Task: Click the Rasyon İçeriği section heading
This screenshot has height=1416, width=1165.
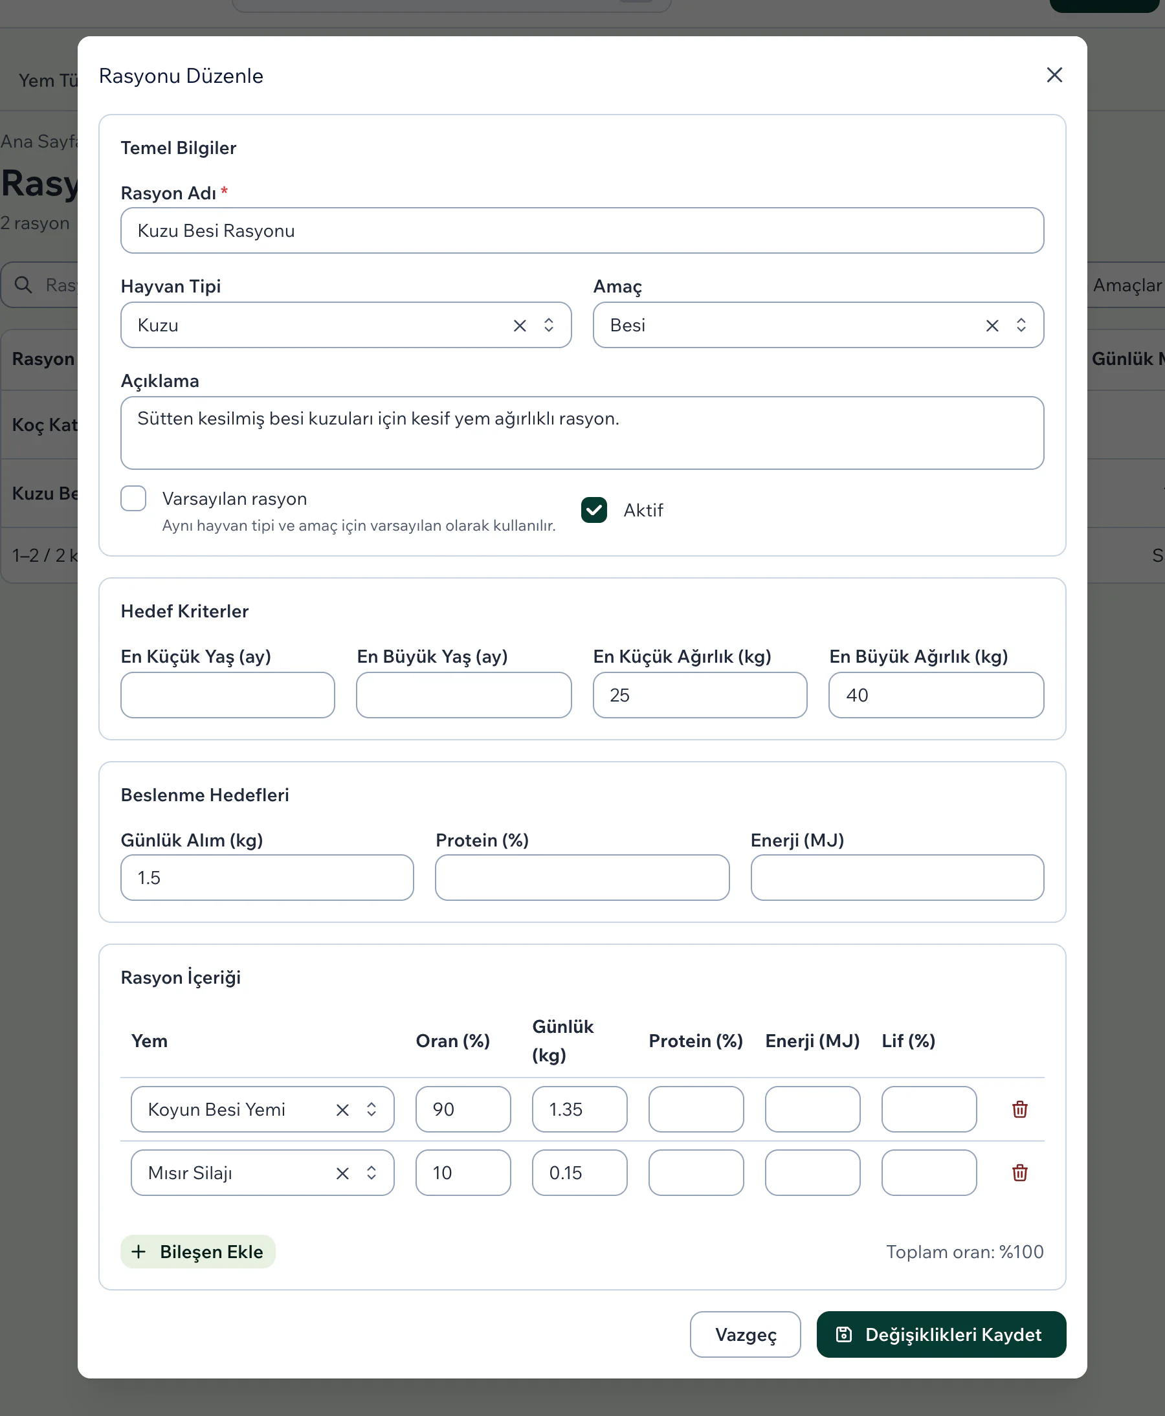Action: [181, 977]
